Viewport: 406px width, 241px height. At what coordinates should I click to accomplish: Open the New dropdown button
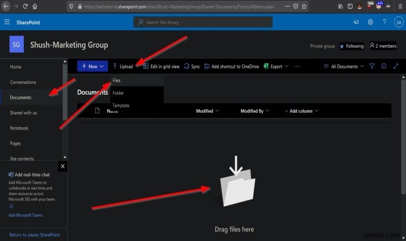[92, 66]
